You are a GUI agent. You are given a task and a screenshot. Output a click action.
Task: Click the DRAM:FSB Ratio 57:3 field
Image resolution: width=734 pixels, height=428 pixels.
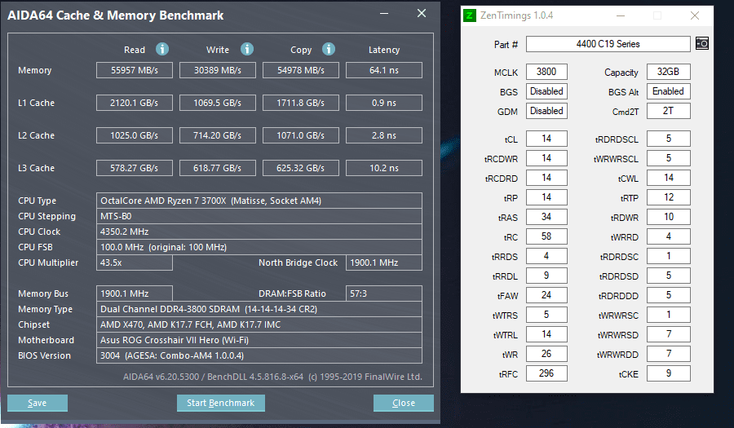[384, 293]
